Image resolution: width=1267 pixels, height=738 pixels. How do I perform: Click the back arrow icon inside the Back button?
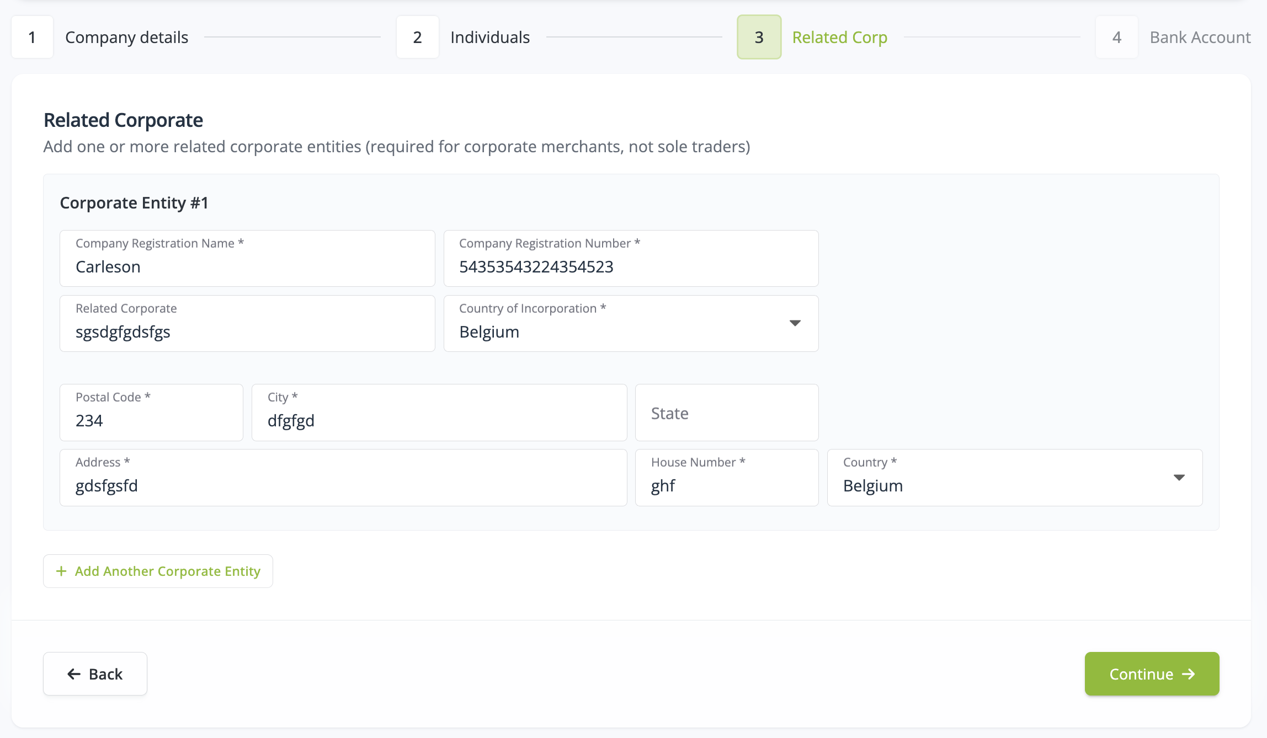[x=73, y=673]
